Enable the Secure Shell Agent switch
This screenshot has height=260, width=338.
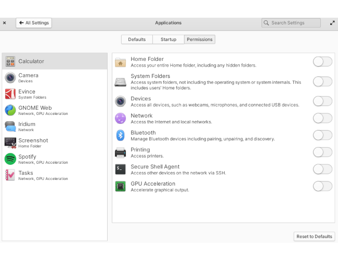point(322,170)
